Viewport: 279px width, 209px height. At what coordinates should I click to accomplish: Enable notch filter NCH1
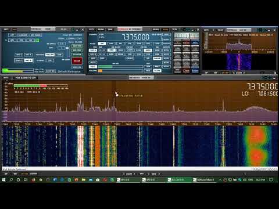[x=166, y=51]
